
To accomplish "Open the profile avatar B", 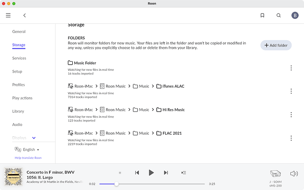I will (295, 15).
